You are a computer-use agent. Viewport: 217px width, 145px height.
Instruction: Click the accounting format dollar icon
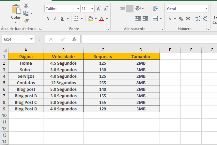pyautogui.click(x=170, y=19)
